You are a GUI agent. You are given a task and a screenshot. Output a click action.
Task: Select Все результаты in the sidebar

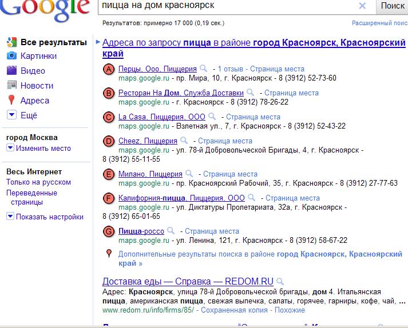coord(54,42)
